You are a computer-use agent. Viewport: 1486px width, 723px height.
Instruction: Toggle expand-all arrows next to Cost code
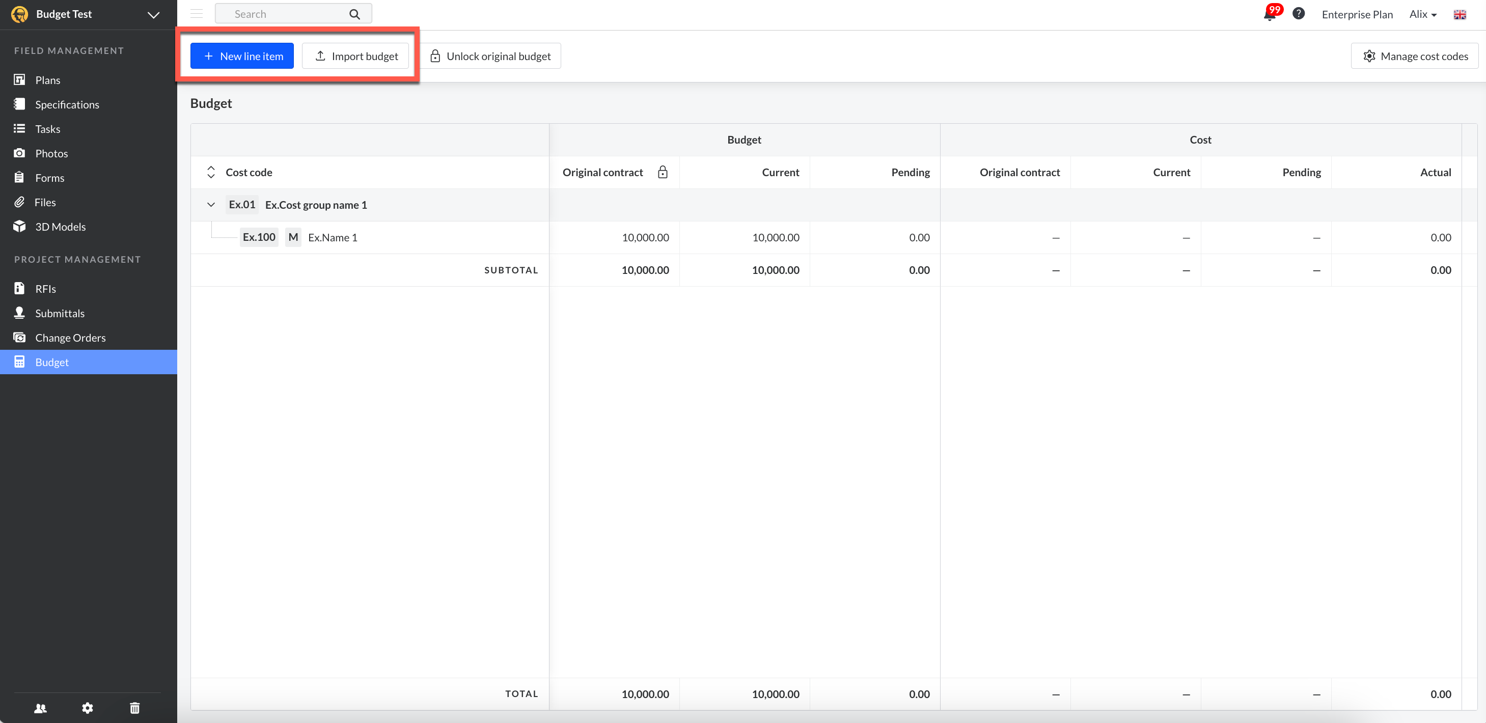211,172
